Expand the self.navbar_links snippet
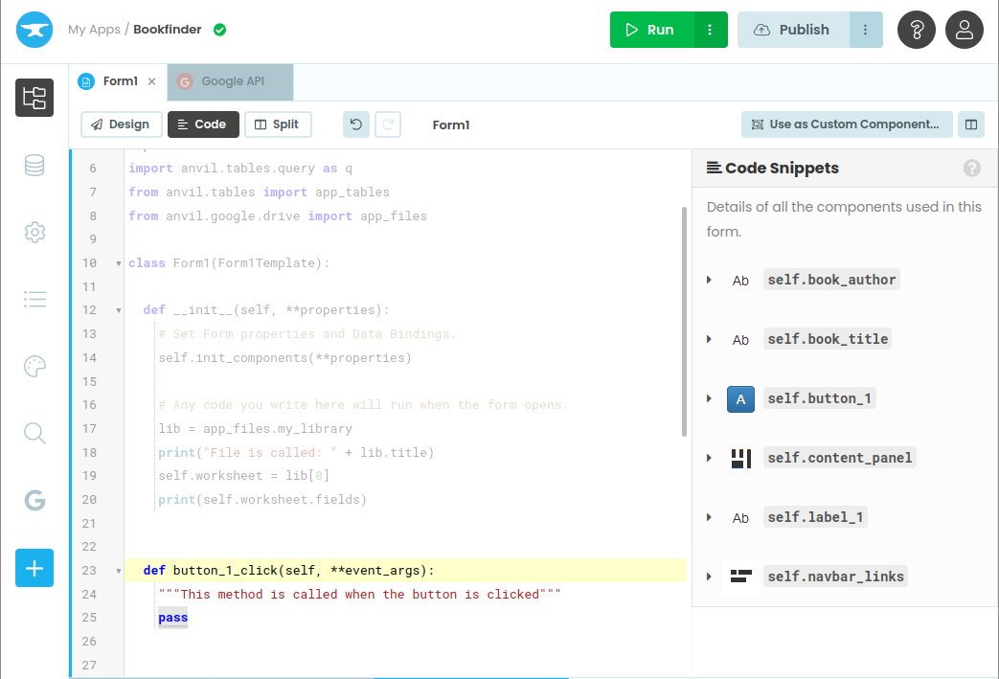This screenshot has width=999, height=679. pyautogui.click(x=709, y=576)
